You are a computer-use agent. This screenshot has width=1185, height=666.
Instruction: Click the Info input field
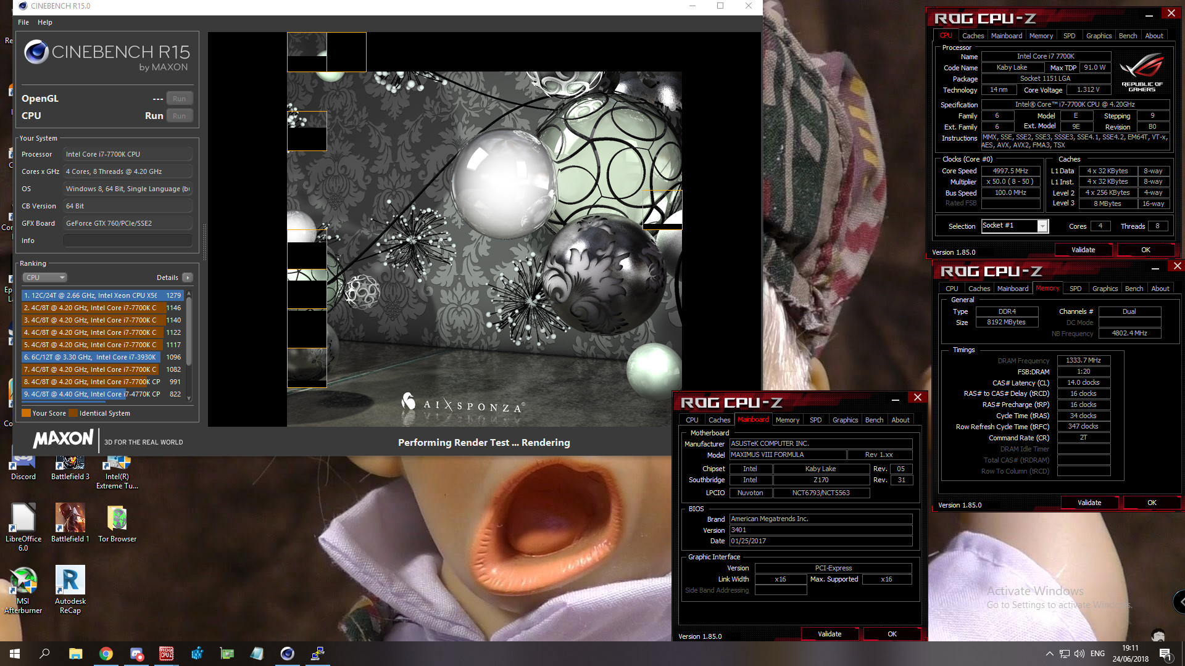128,240
